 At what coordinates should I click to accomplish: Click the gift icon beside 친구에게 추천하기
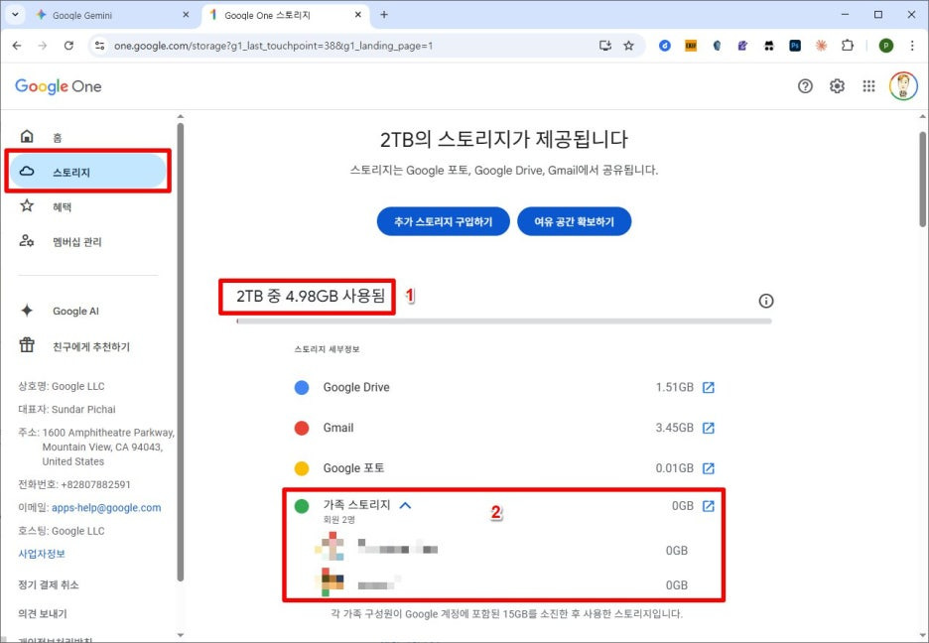[27, 345]
